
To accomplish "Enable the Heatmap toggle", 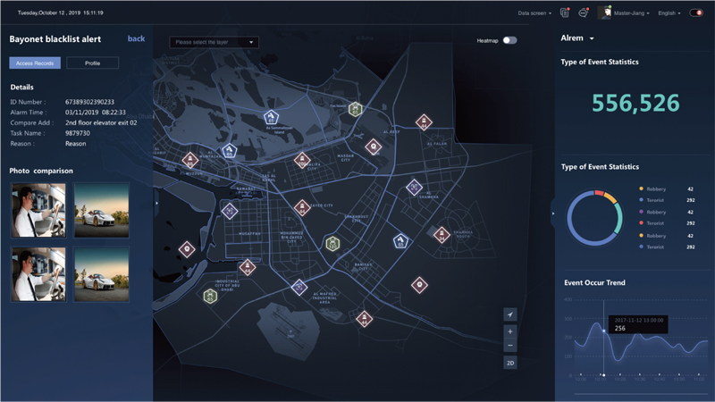I will 509,40.
